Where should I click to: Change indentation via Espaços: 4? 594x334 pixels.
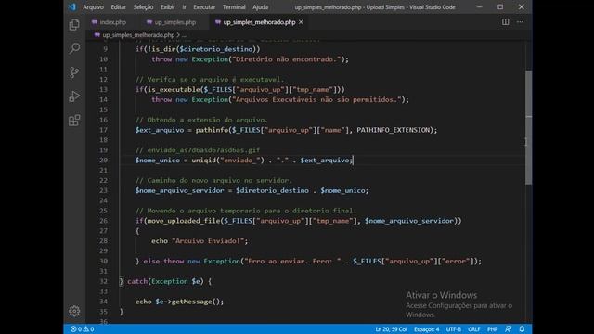427,329
